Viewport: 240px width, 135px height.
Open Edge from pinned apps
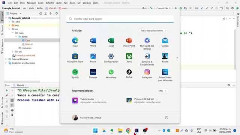coord(75,42)
